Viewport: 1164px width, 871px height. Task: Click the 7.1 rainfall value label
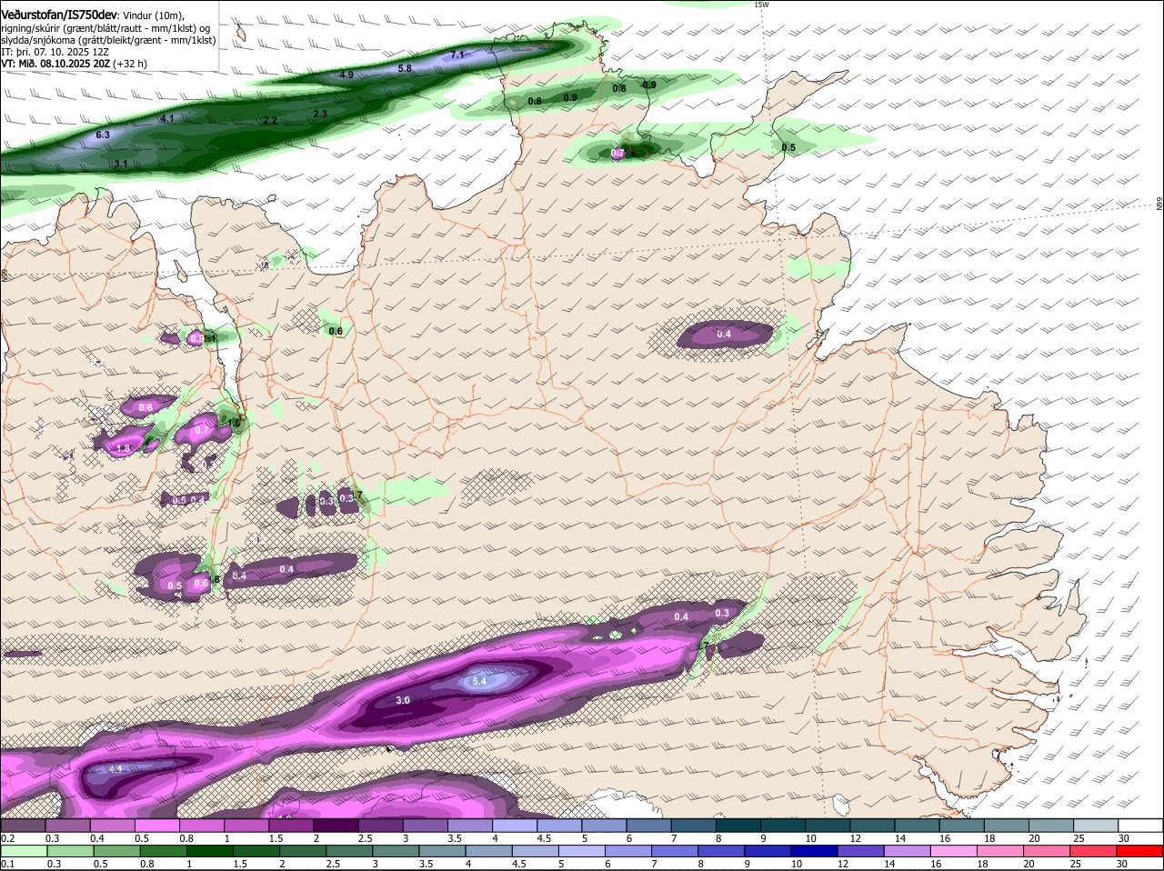tap(457, 55)
